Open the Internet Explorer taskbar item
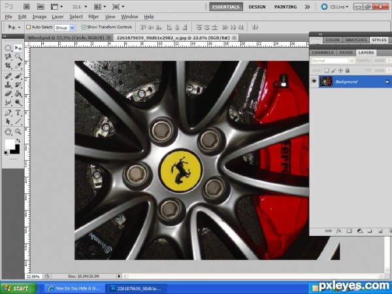 [x=74, y=288]
